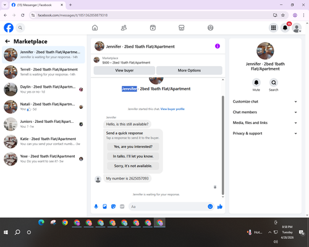Open Katie conversation in chat list

(x=43, y=141)
